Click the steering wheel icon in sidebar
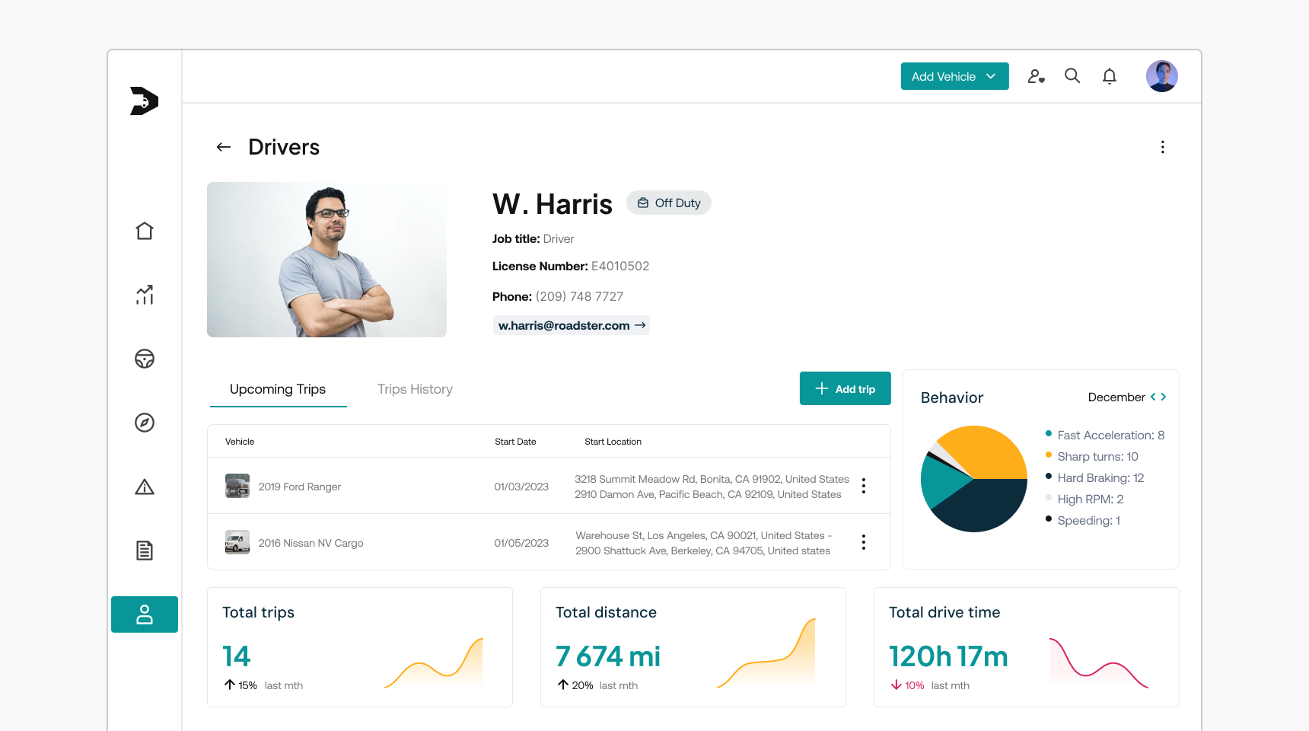The image size is (1309, 731). [145, 359]
